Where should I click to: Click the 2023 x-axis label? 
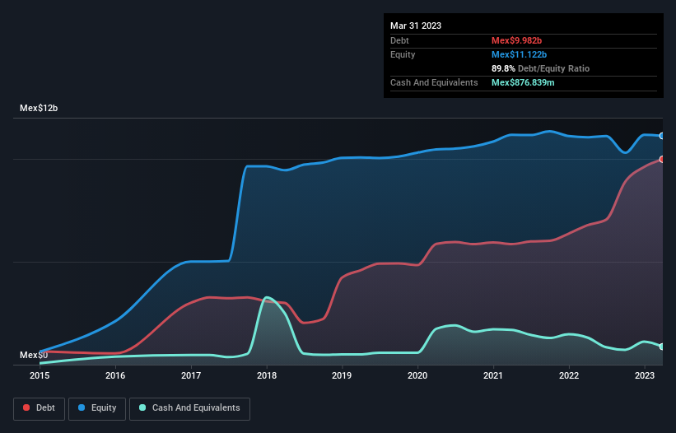pyautogui.click(x=645, y=375)
